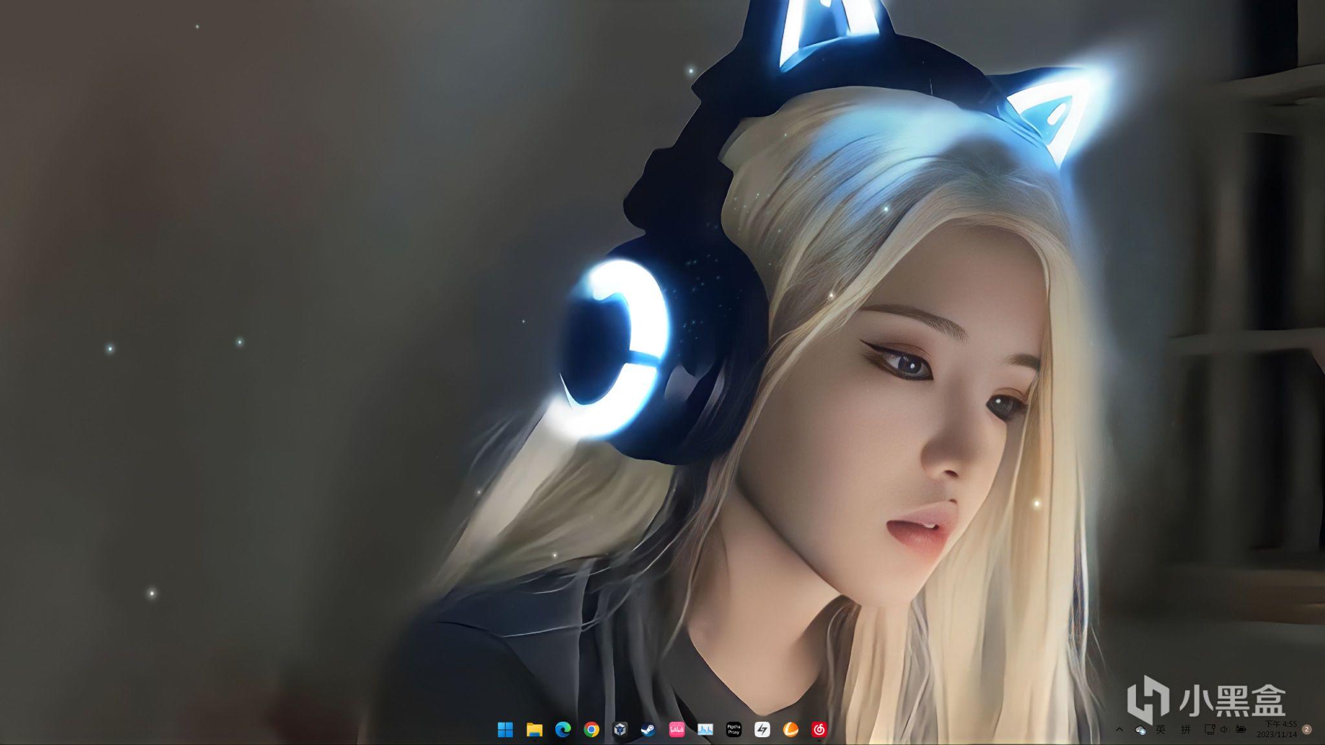The width and height of the screenshot is (1325, 745).
Task: Open File Explorer from the taskbar
Action: point(534,730)
